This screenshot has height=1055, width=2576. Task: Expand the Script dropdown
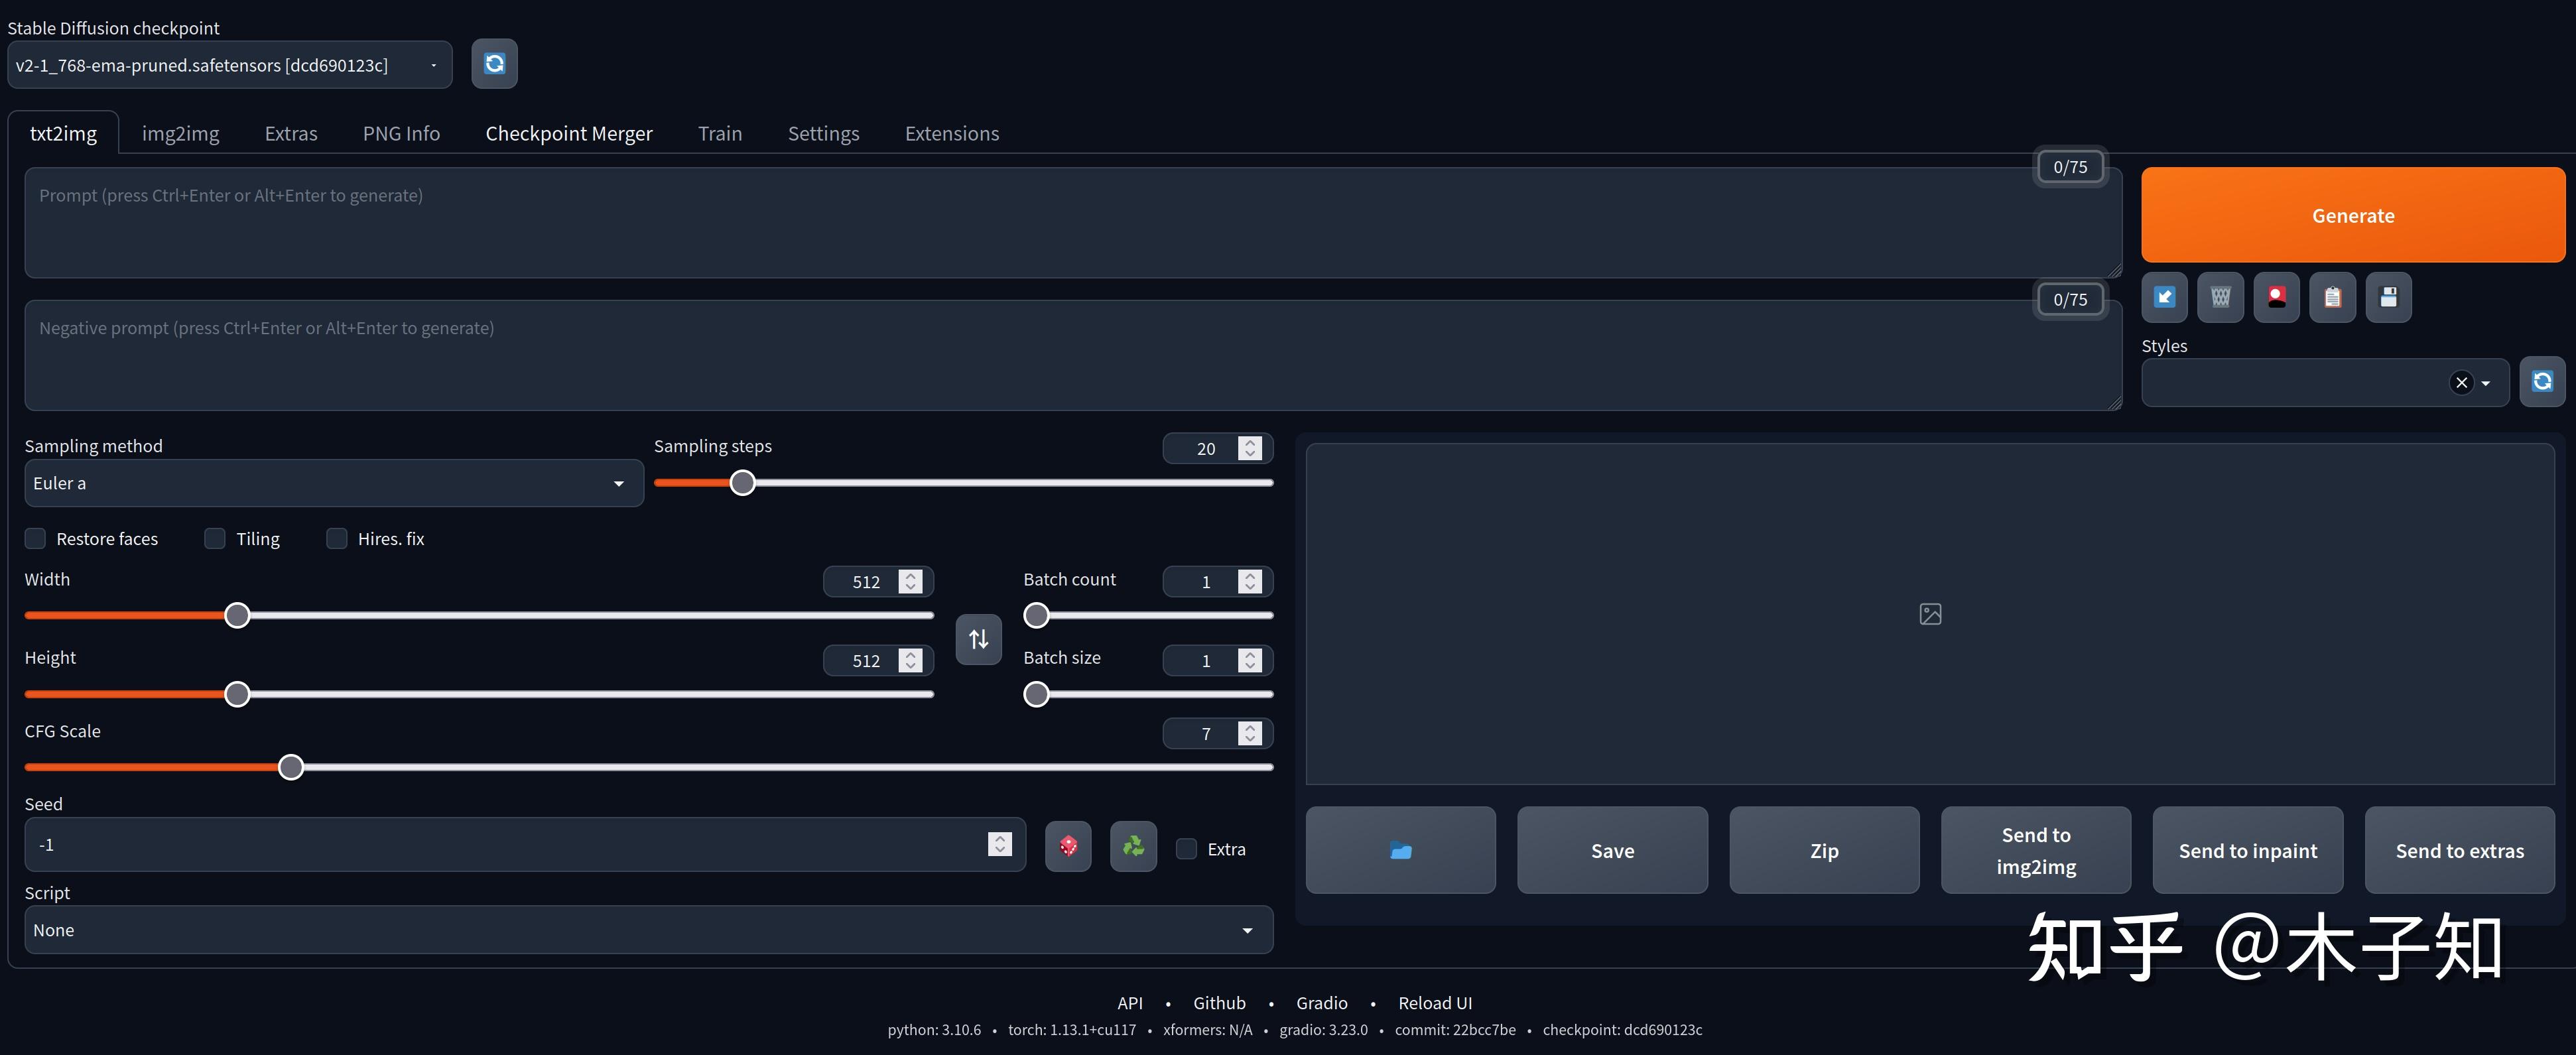648,930
